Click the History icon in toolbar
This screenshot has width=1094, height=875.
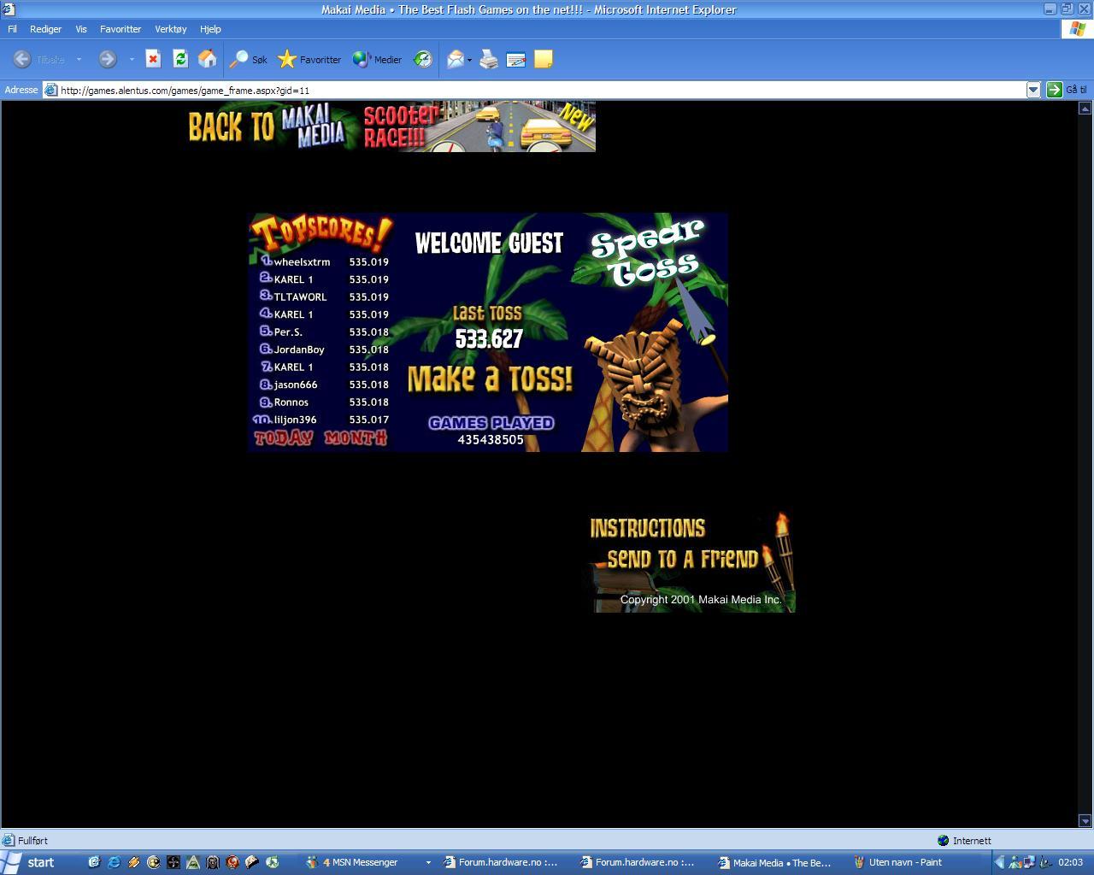tap(423, 59)
